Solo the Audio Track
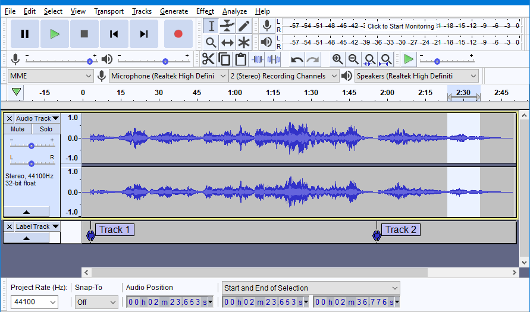530x312 pixels. (x=46, y=129)
